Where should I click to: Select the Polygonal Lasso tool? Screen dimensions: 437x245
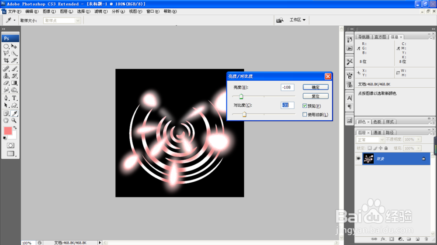click(x=6, y=53)
